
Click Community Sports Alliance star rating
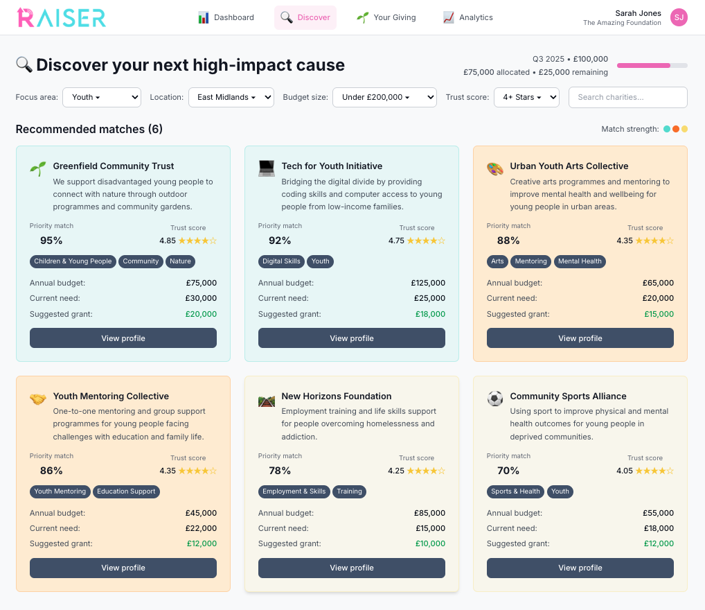[x=654, y=471]
